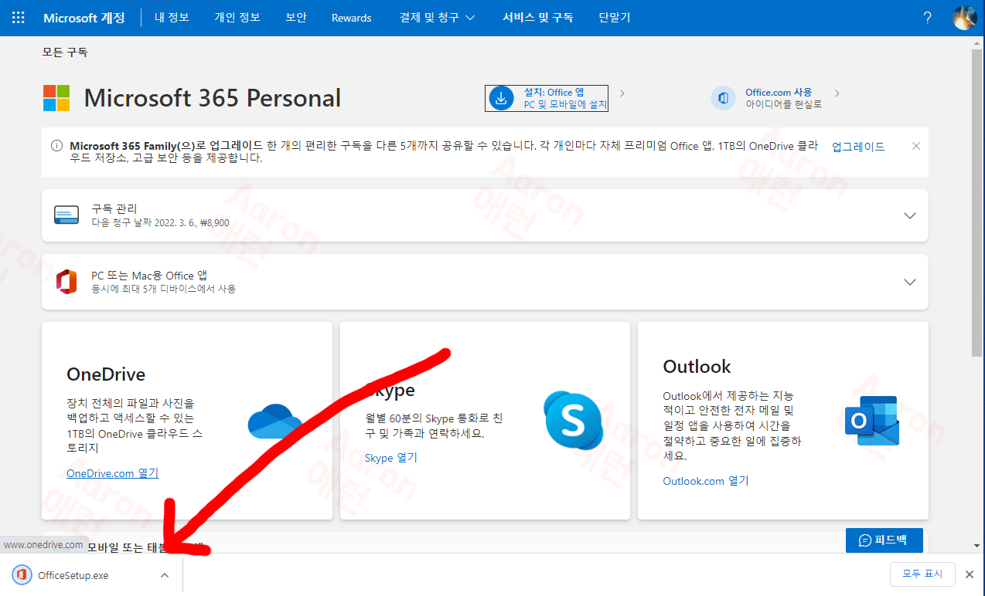Close the downloads bar

pyautogui.click(x=970, y=574)
